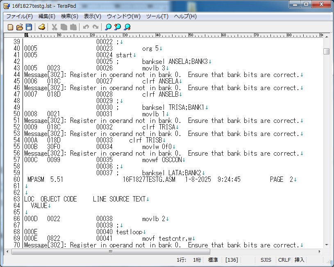Click 'movlb 3' on line 43
This screenshot has width=334, height=267.
[154, 68]
